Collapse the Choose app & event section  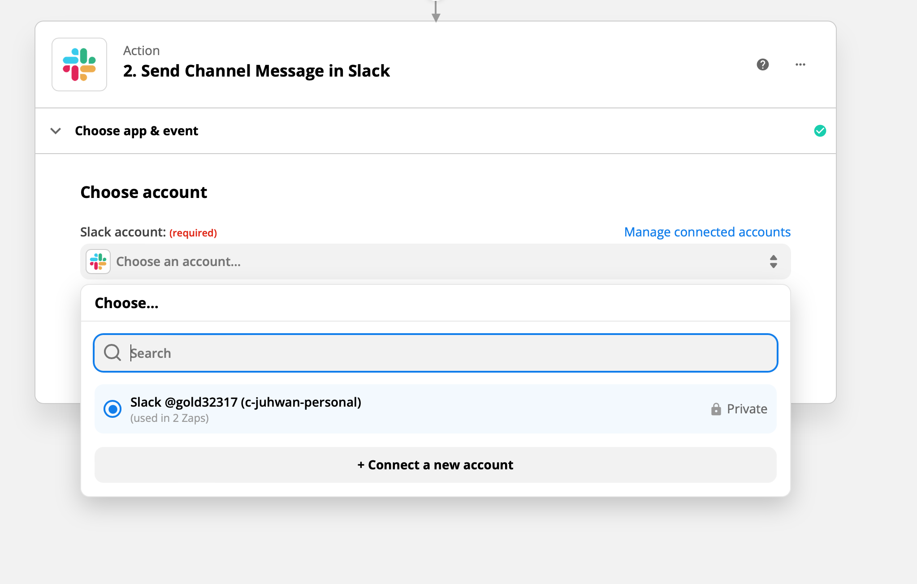pyautogui.click(x=56, y=130)
